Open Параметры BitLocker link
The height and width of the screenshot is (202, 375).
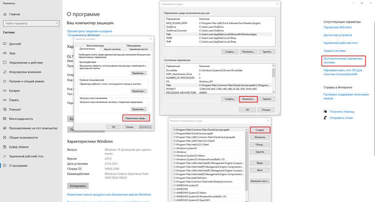(337, 27)
